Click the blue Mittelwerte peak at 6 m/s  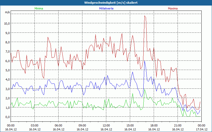pyautogui.click(x=144, y=61)
